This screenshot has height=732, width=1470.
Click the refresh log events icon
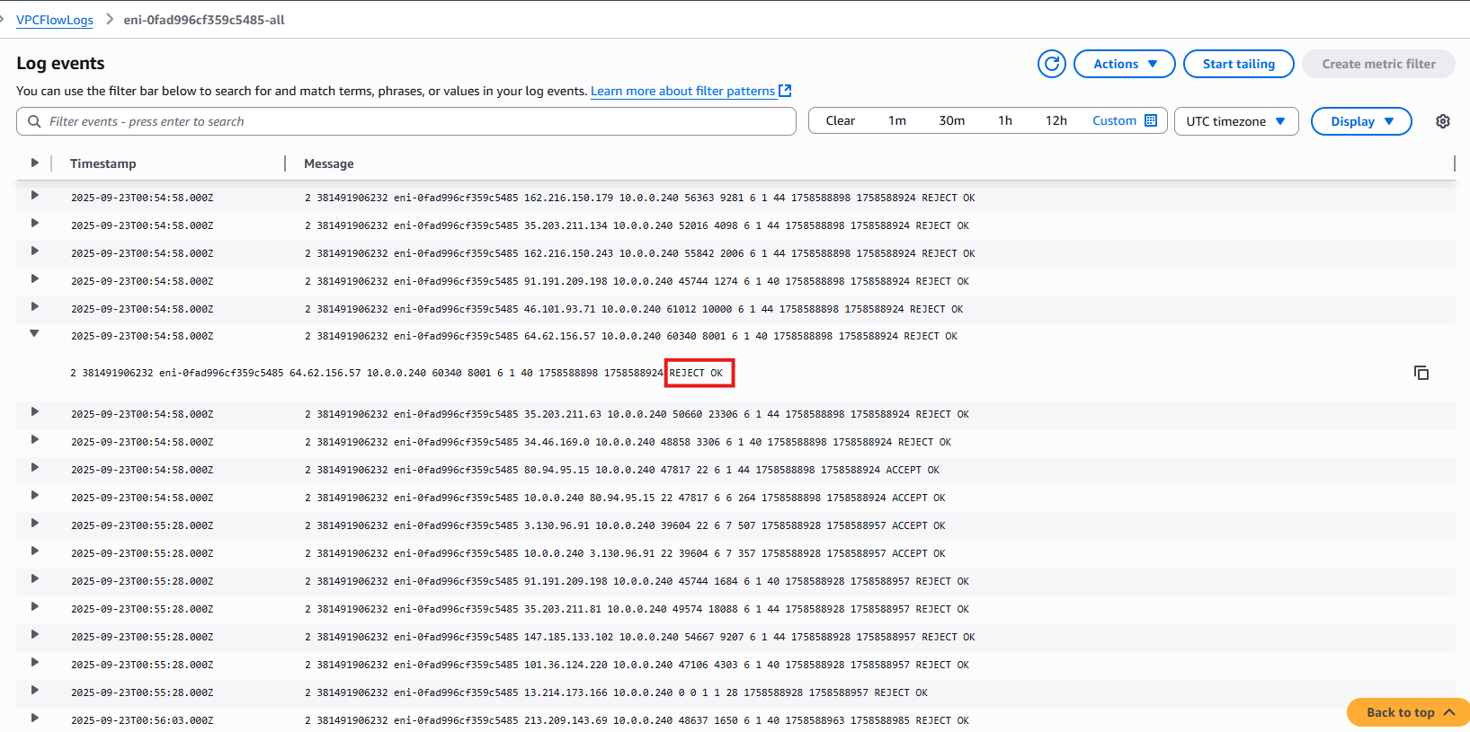(1051, 64)
